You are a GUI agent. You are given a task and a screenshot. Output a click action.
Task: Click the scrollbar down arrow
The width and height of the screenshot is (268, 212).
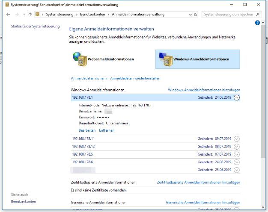(x=263, y=207)
